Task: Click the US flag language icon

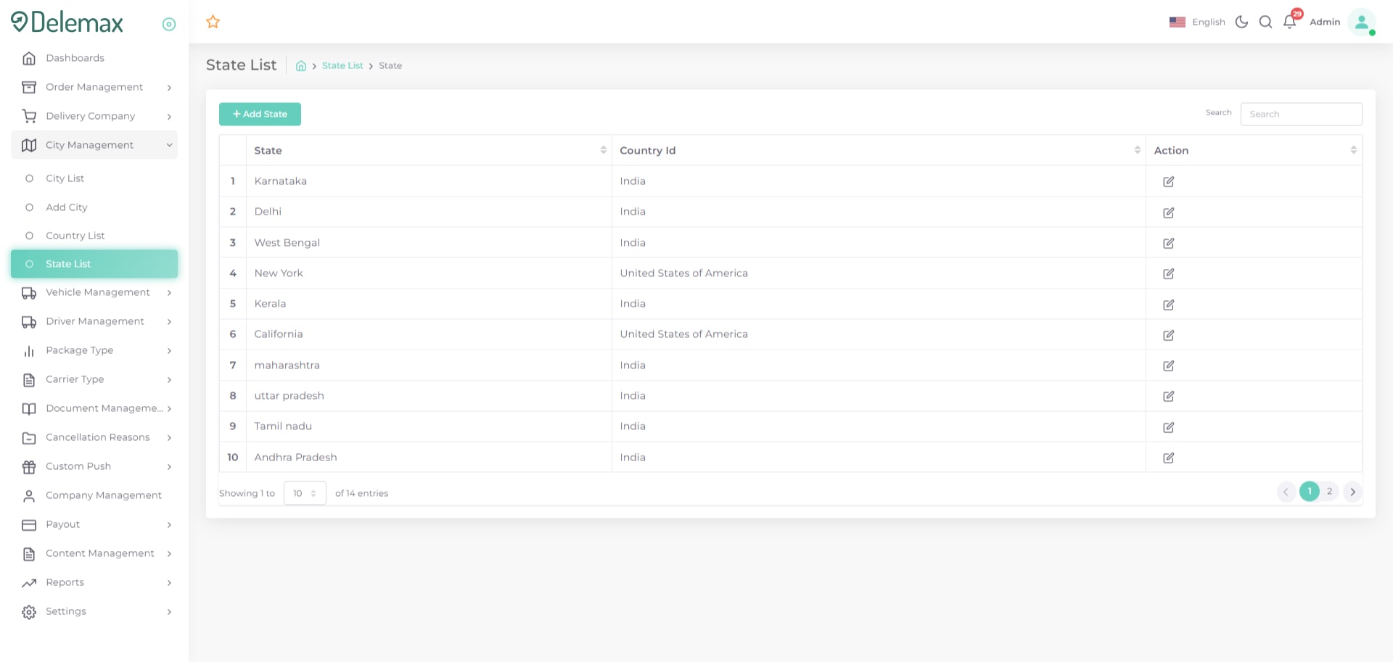Action: 1177,22
